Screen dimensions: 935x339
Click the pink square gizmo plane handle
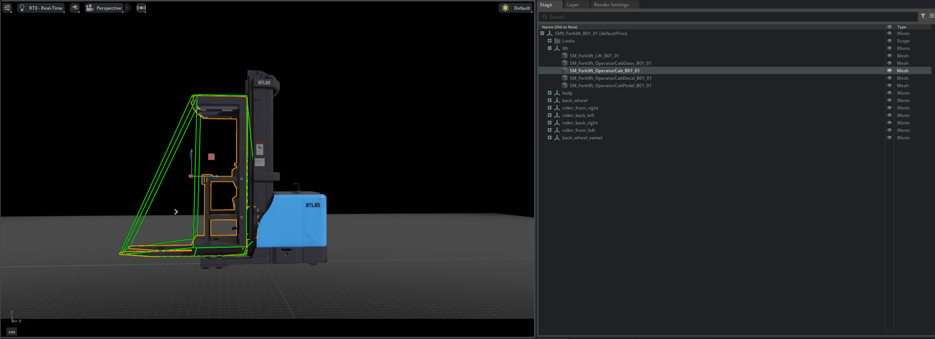point(211,157)
